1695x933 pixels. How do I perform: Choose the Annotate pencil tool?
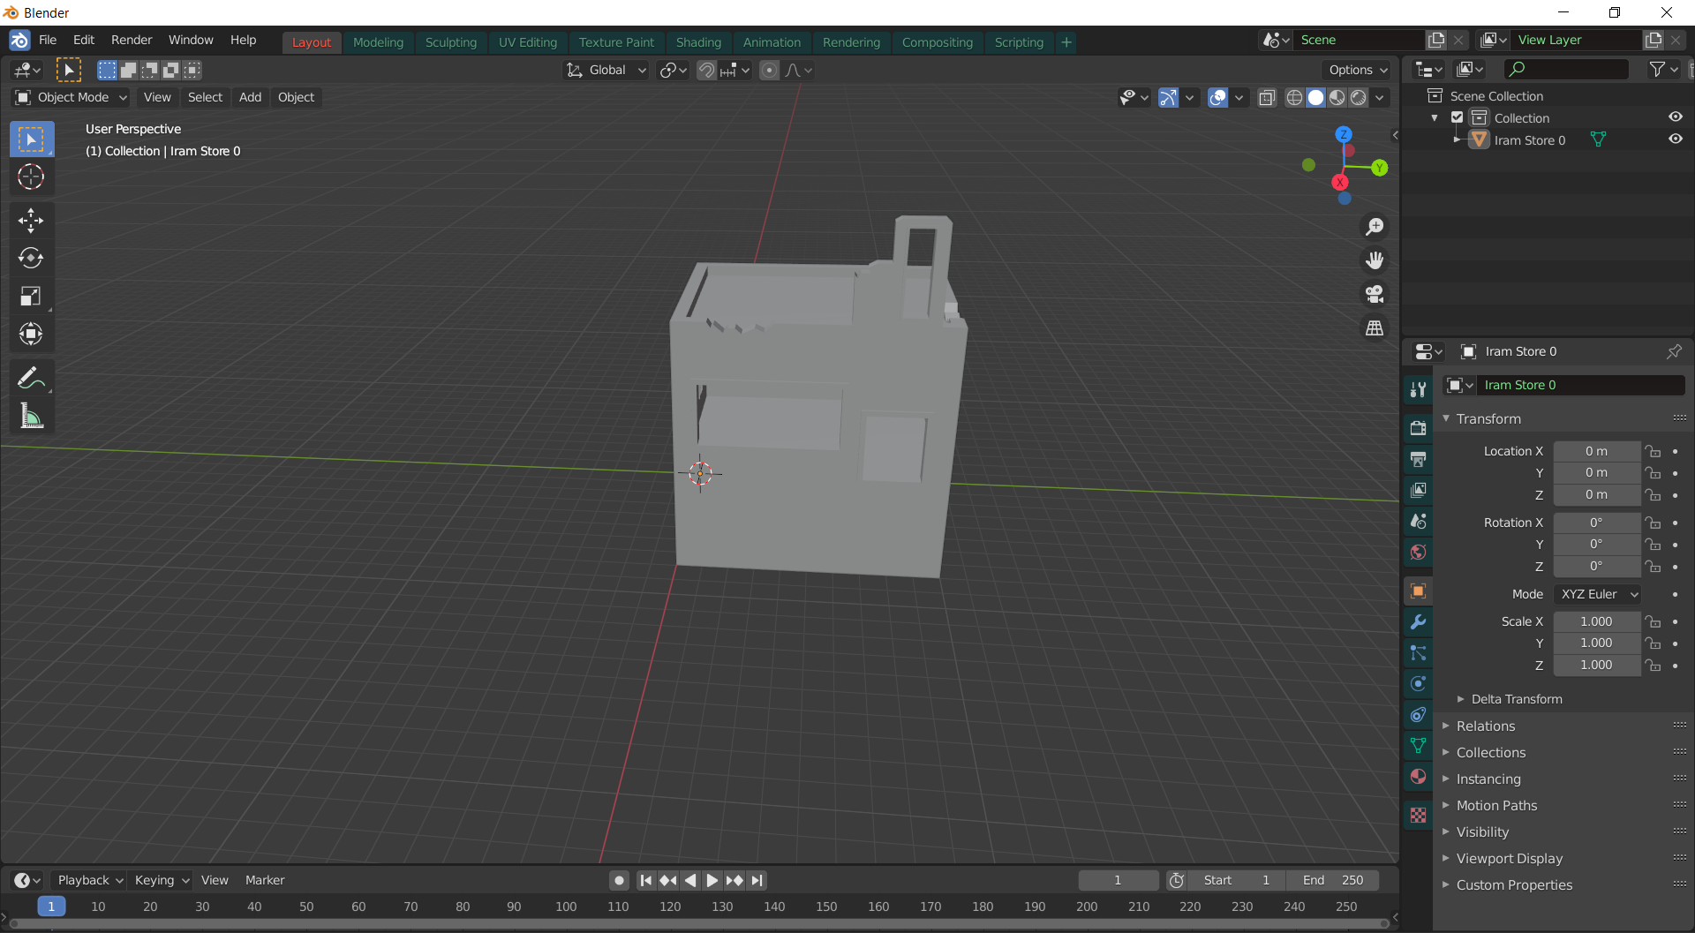pyautogui.click(x=31, y=379)
